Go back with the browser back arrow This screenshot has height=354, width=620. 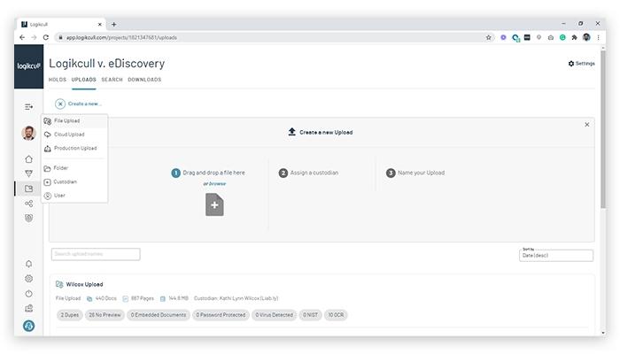pos(22,37)
